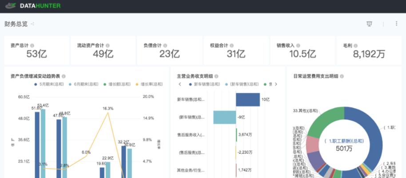
Task: Click the DataHunter logo
Action: (x=32, y=5)
